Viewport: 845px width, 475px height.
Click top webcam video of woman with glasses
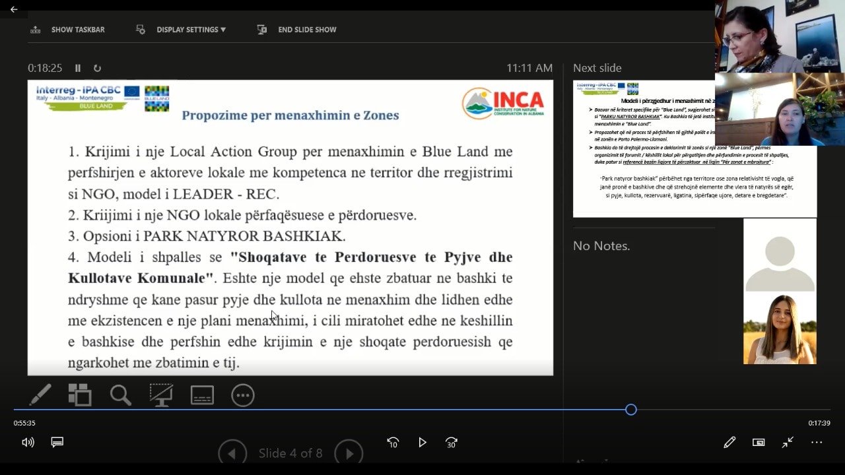pos(780,36)
